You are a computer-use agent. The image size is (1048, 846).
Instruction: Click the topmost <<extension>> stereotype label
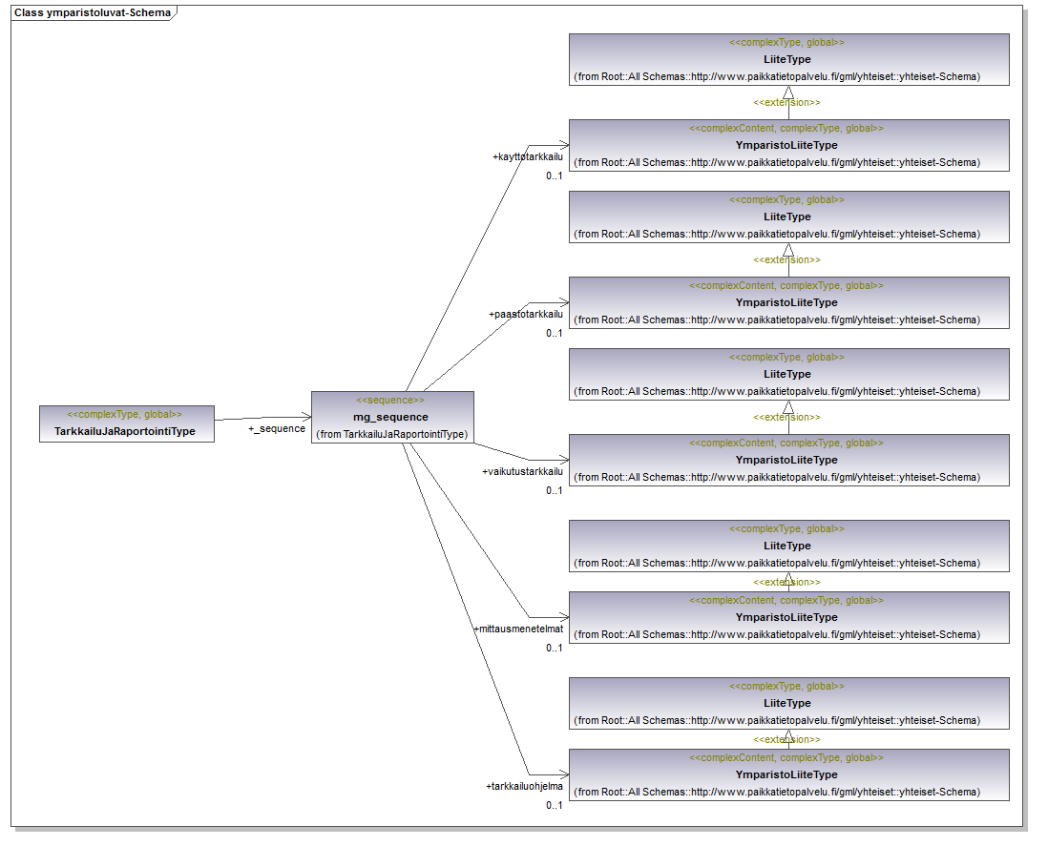pyautogui.click(x=786, y=102)
